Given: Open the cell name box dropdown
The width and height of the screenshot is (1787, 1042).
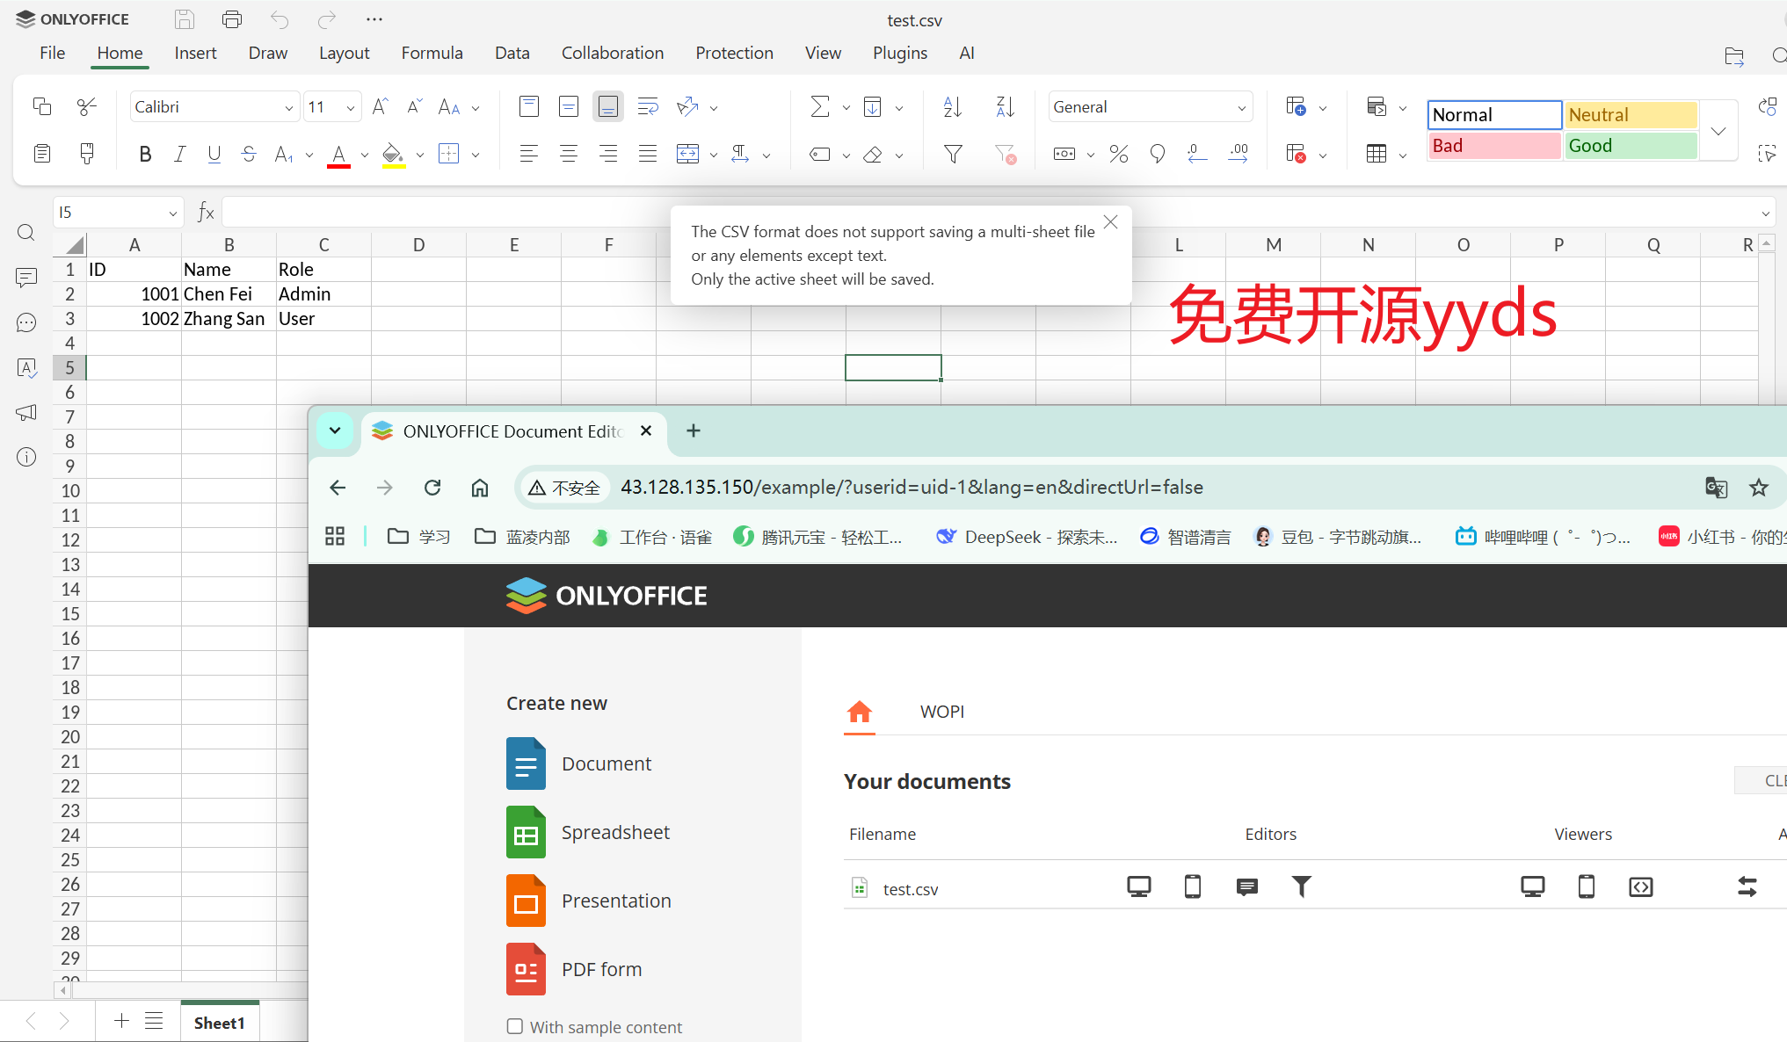Looking at the screenshot, I should pos(172,213).
